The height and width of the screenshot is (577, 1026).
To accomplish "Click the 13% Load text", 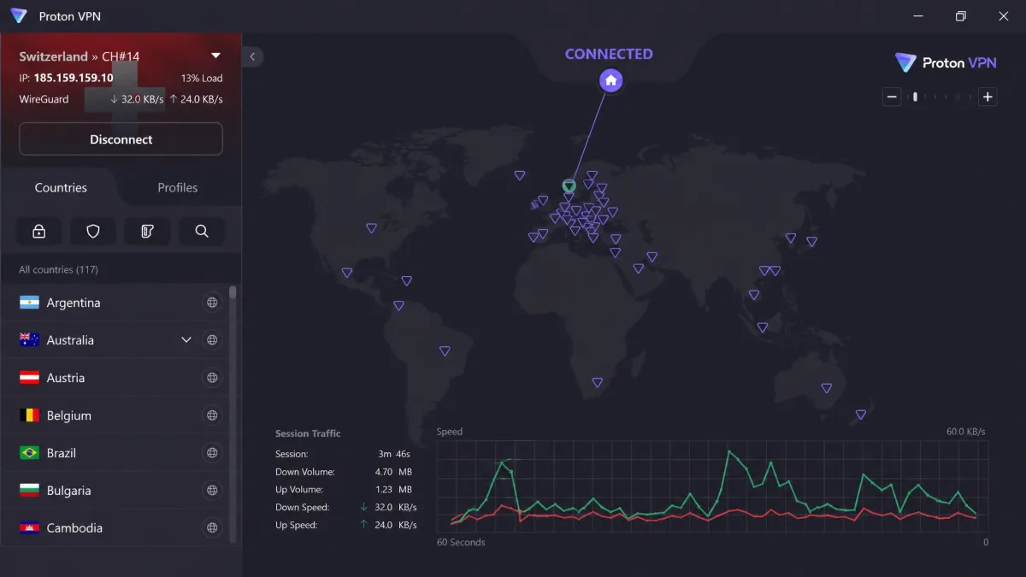I will tap(202, 78).
